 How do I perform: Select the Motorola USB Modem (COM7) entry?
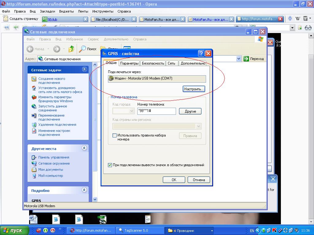[157, 79]
